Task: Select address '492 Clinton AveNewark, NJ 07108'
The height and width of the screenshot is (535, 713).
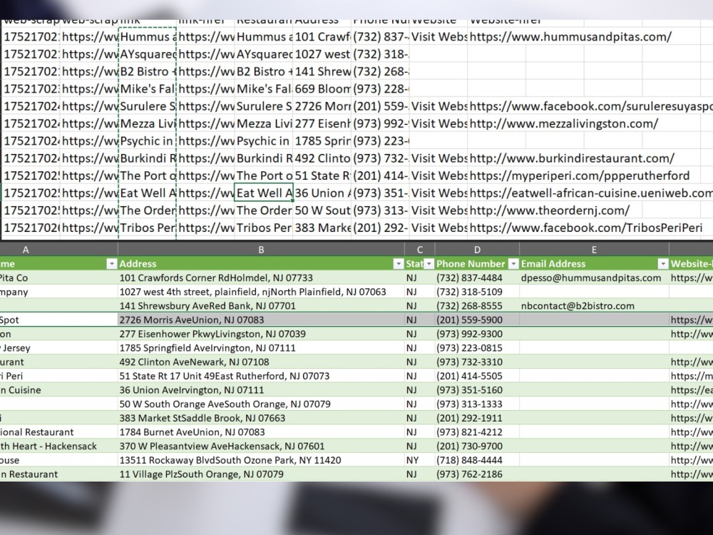Action: tap(261, 362)
